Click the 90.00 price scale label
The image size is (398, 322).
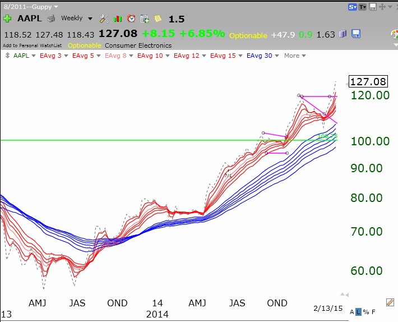[367, 168]
